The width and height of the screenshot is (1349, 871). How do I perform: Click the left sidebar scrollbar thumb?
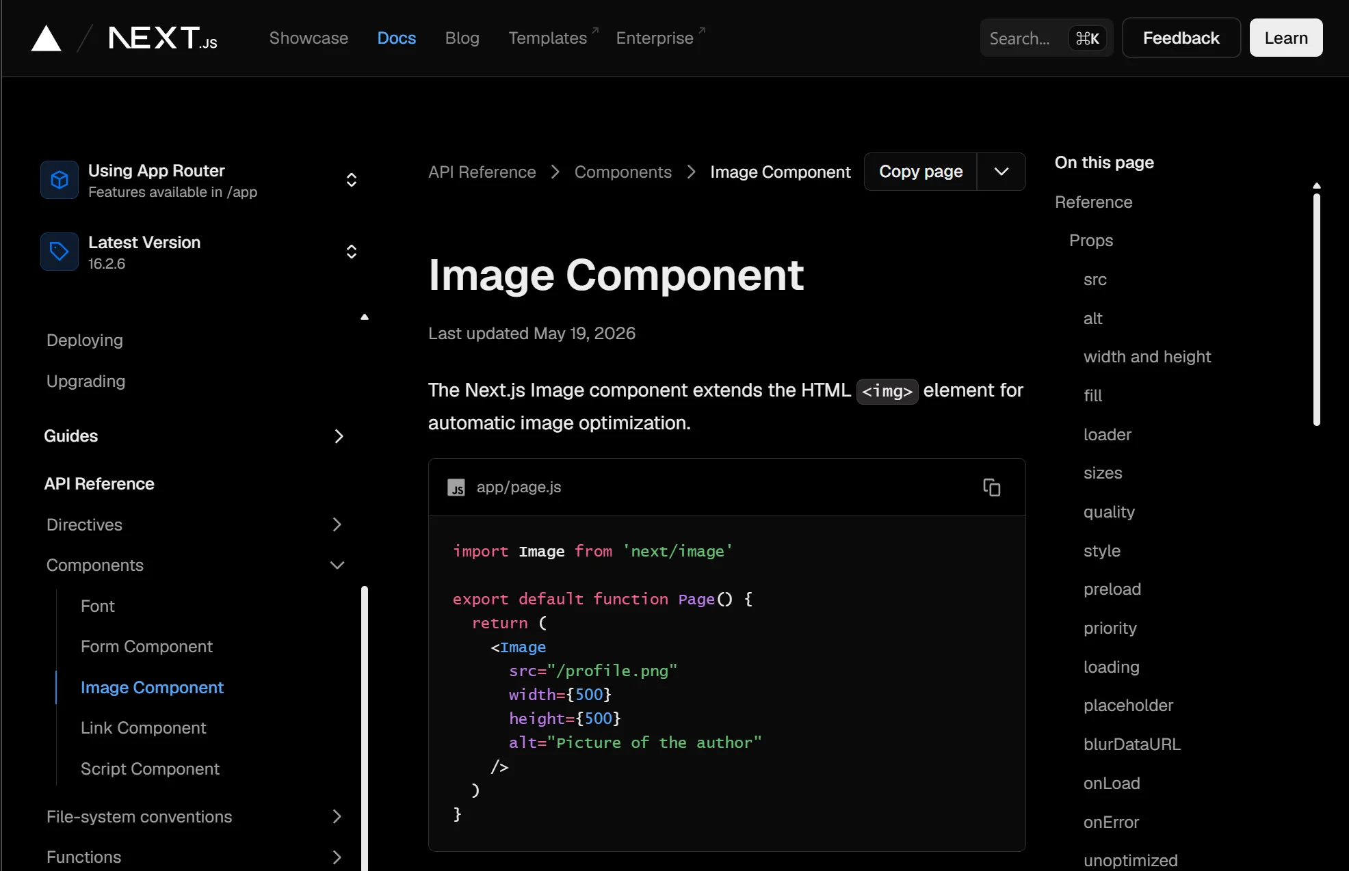(365, 728)
